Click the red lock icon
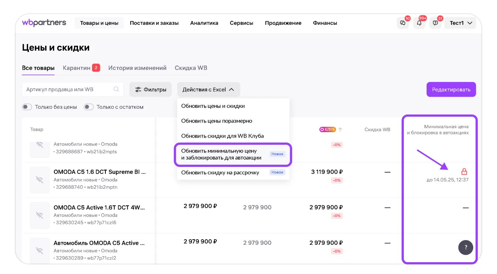497x274 pixels. pos(464,172)
